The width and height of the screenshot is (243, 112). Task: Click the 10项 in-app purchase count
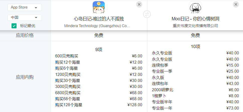pos(195,46)
